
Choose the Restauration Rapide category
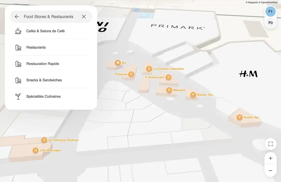click(43, 64)
